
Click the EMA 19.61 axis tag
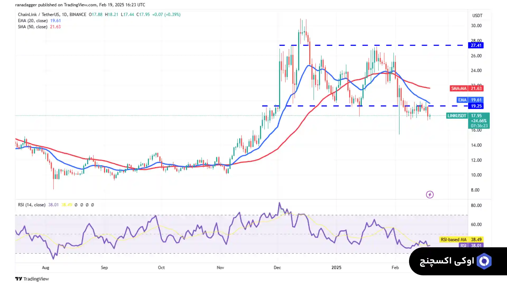pos(470,100)
